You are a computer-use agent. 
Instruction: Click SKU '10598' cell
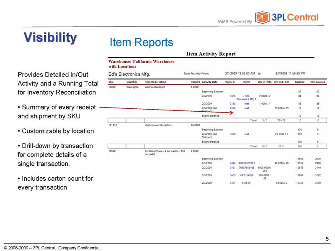tap(112, 151)
